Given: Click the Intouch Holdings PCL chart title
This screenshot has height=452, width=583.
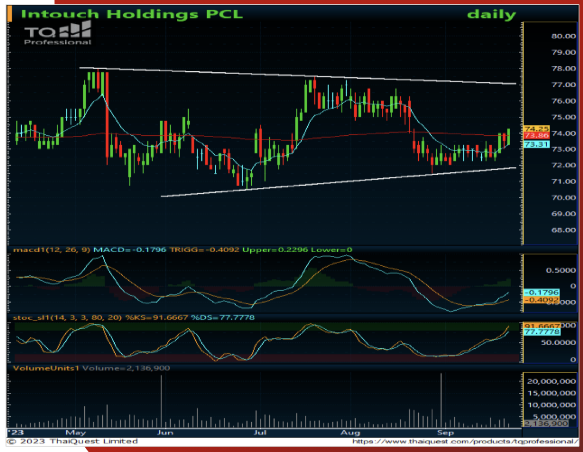Looking at the screenshot, I should point(132,14).
